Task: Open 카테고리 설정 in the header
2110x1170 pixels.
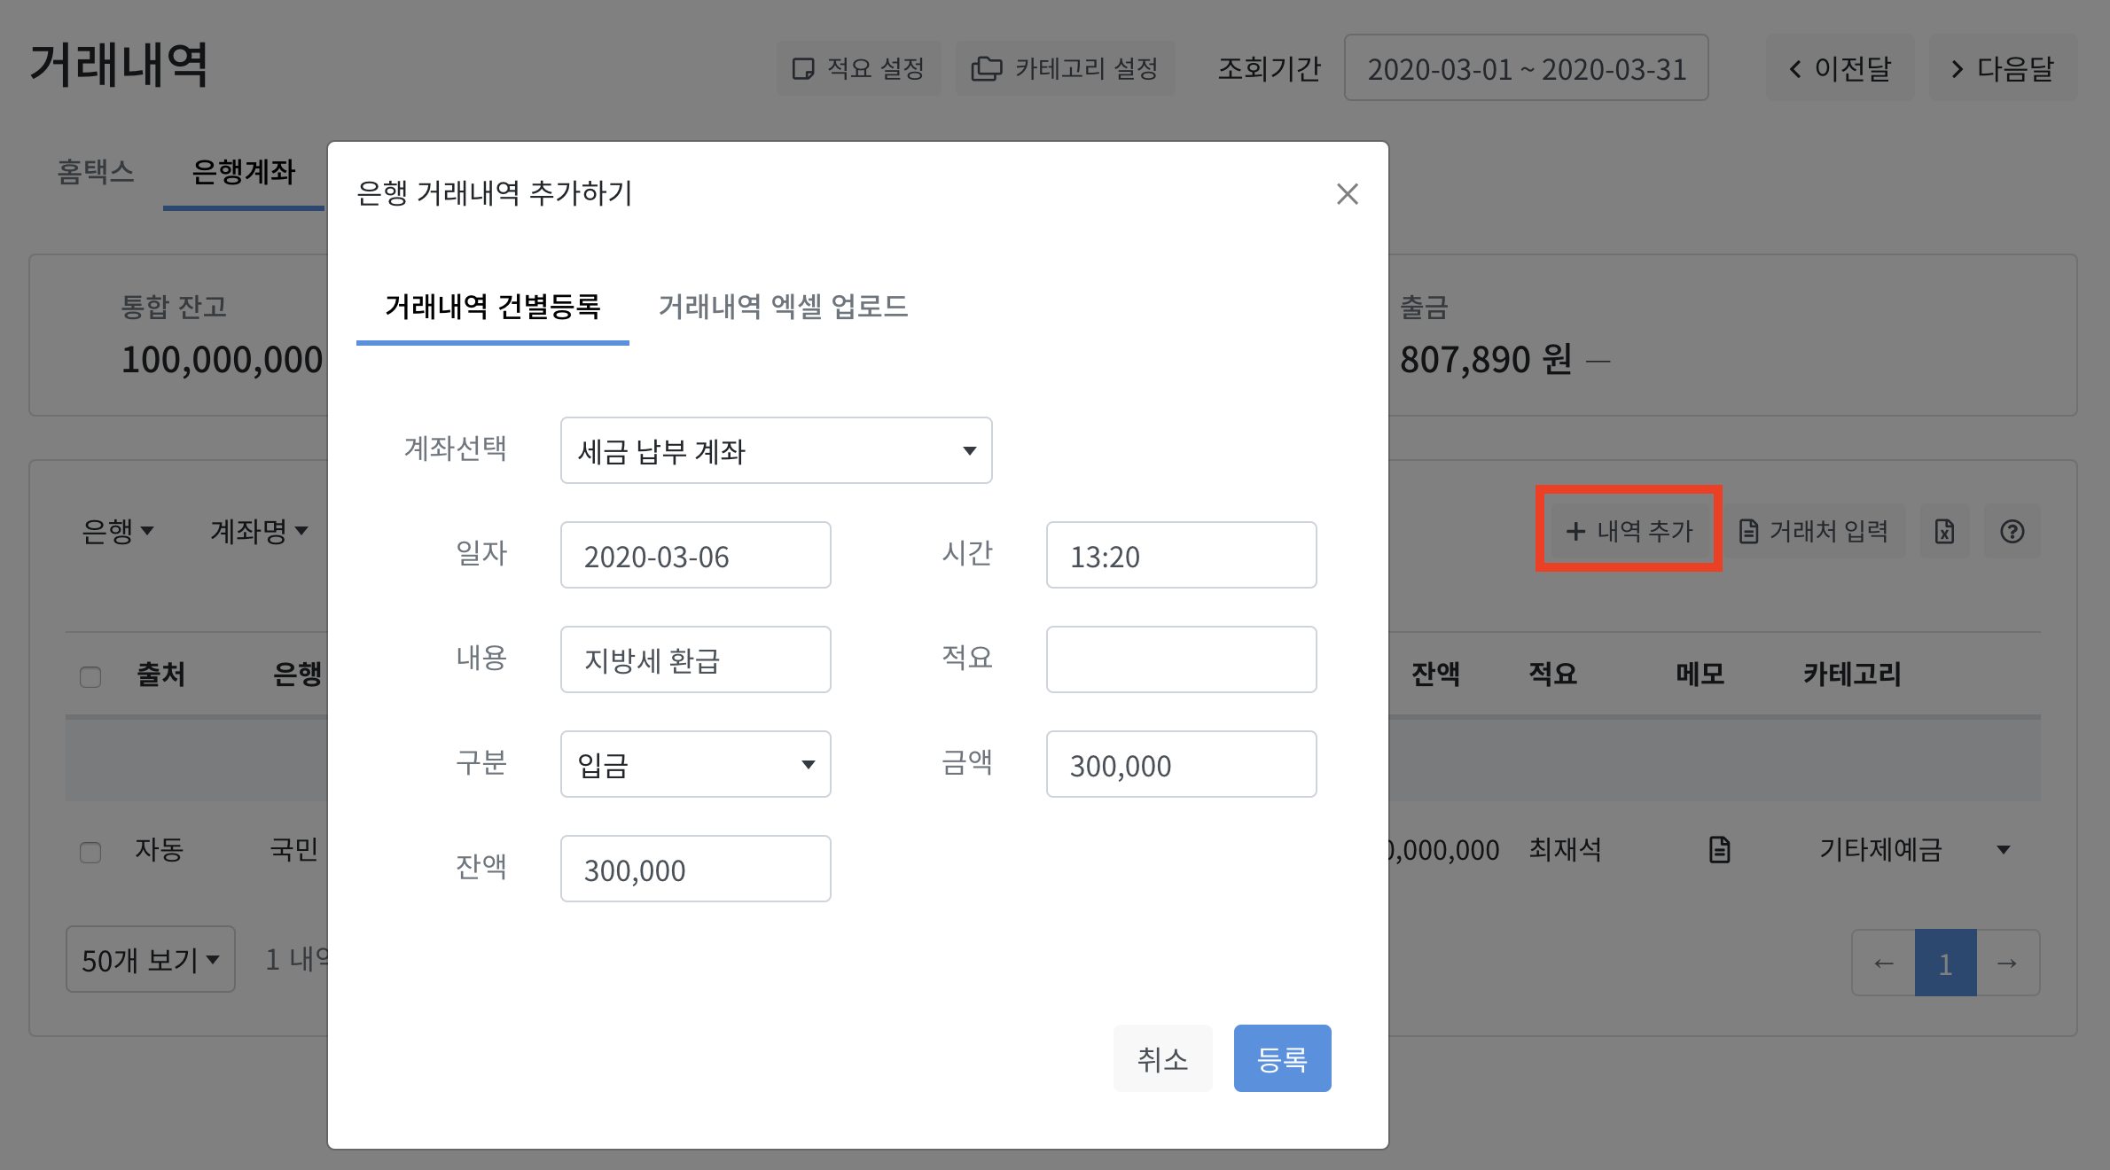Action: 1065,68
